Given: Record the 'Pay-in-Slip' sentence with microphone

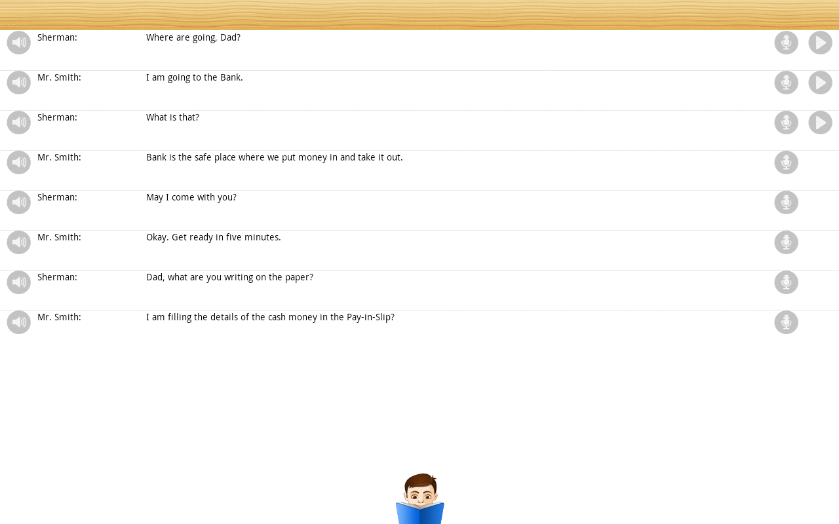Looking at the screenshot, I should click(787, 322).
